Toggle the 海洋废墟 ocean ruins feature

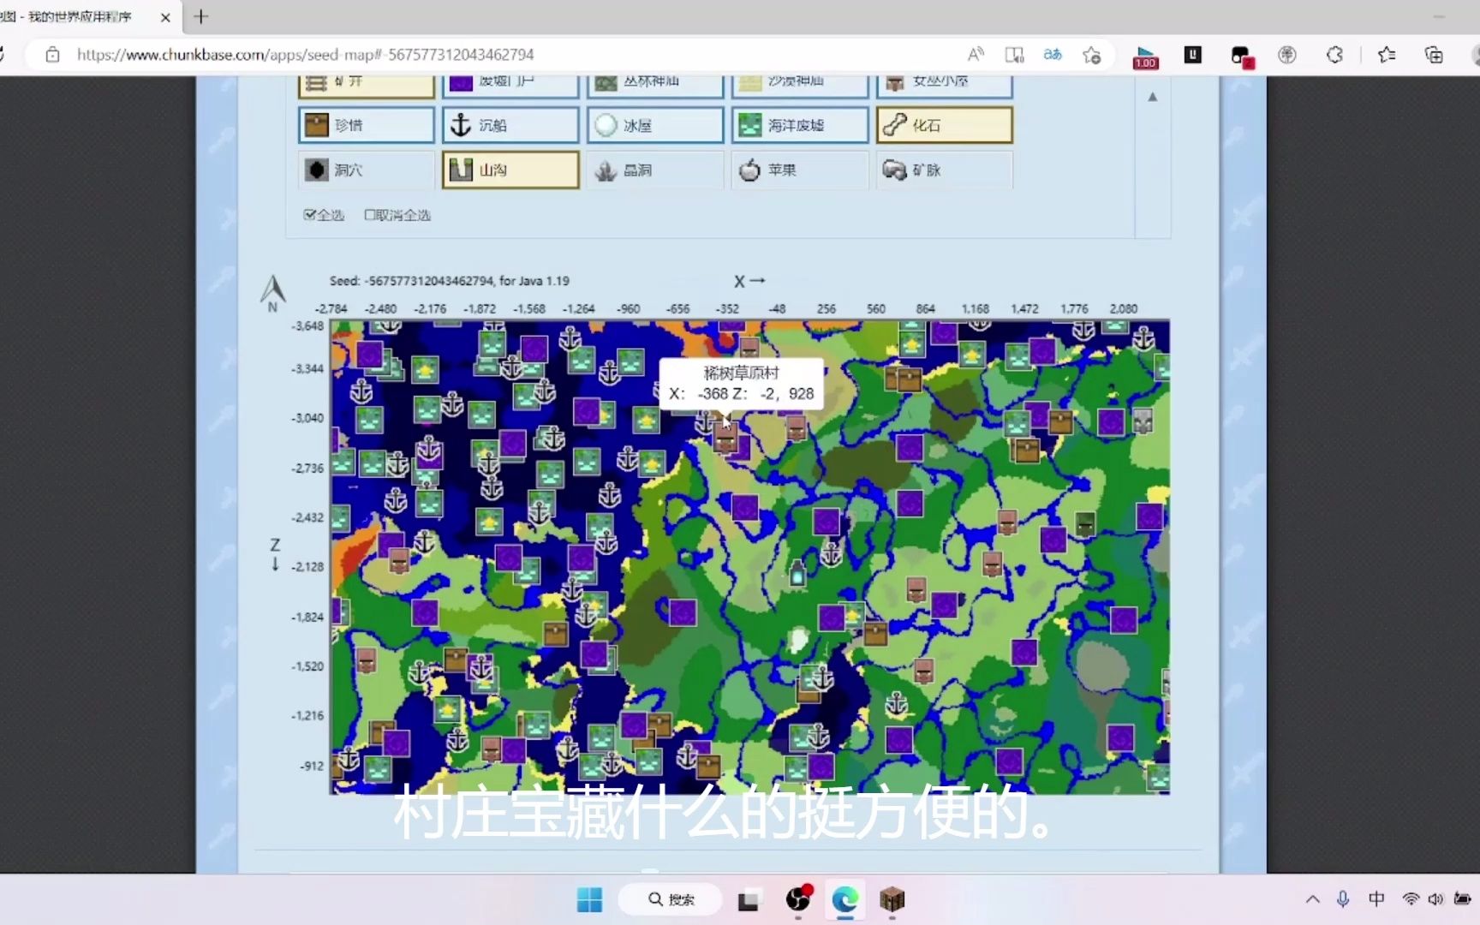800,125
